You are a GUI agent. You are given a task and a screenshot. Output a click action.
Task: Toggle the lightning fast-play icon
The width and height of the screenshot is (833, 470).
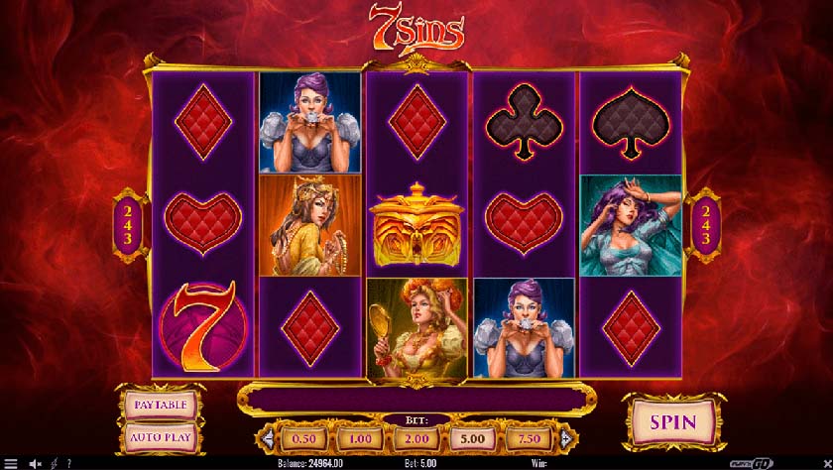(x=54, y=464)
